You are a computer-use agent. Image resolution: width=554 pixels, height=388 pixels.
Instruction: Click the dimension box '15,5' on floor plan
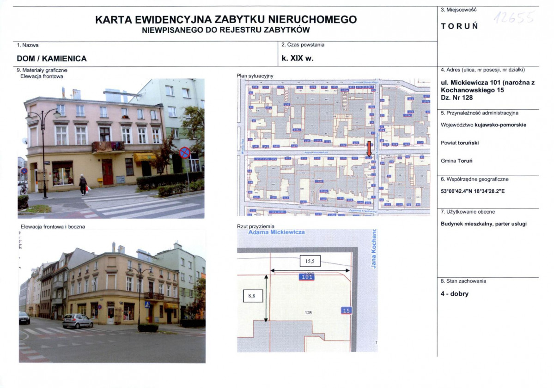pos(310,262)
